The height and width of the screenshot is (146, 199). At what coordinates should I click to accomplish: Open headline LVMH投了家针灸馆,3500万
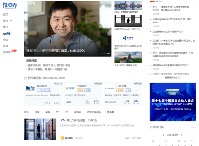point(78,120)
